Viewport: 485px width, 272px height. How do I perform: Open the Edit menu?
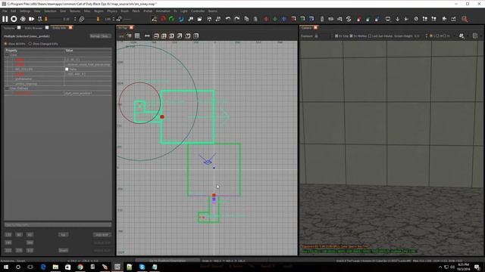click(14, 11)
